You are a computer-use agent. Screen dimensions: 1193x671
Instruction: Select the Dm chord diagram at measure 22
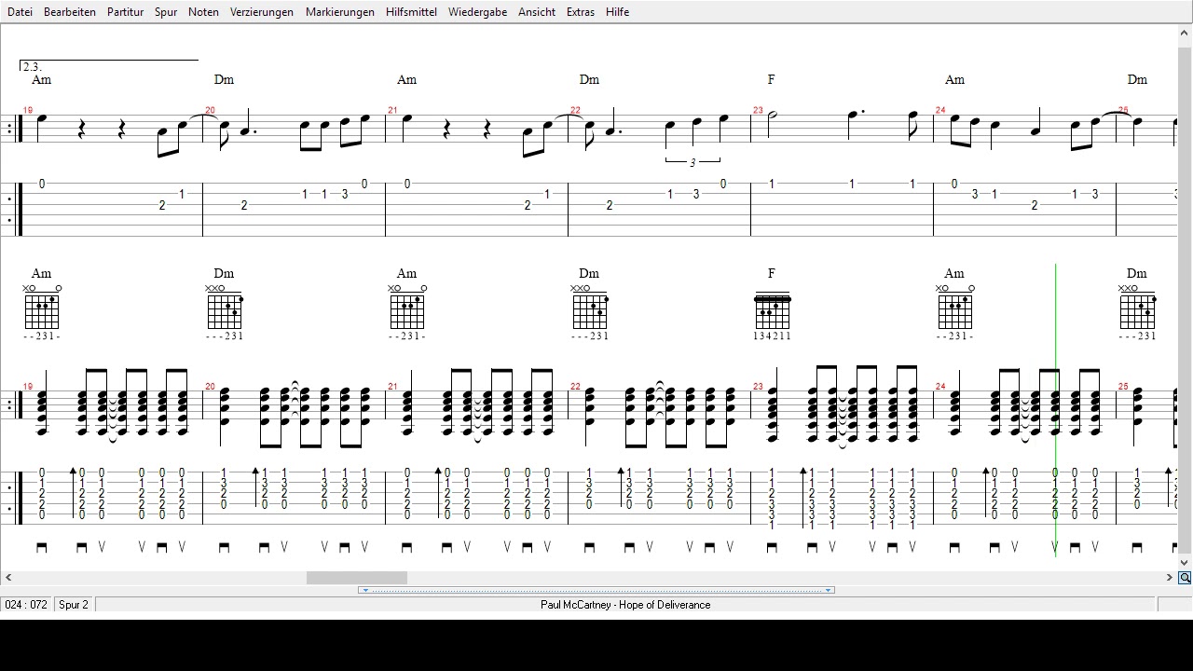click(590, 311)
